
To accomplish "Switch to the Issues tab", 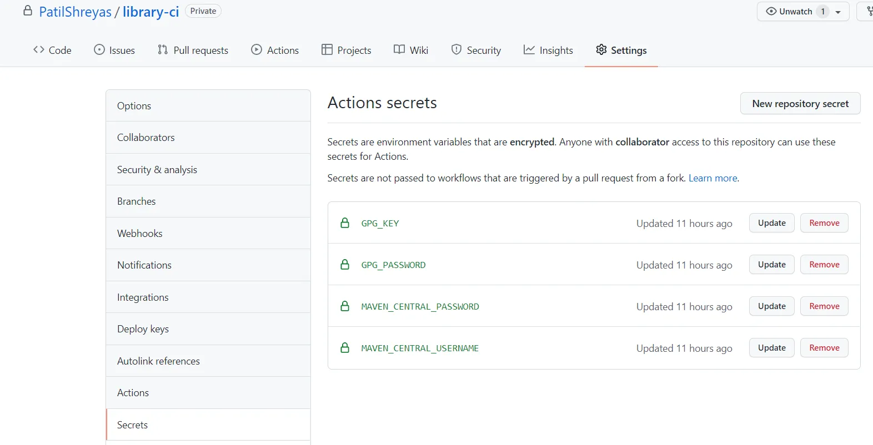I will [114, 50].
